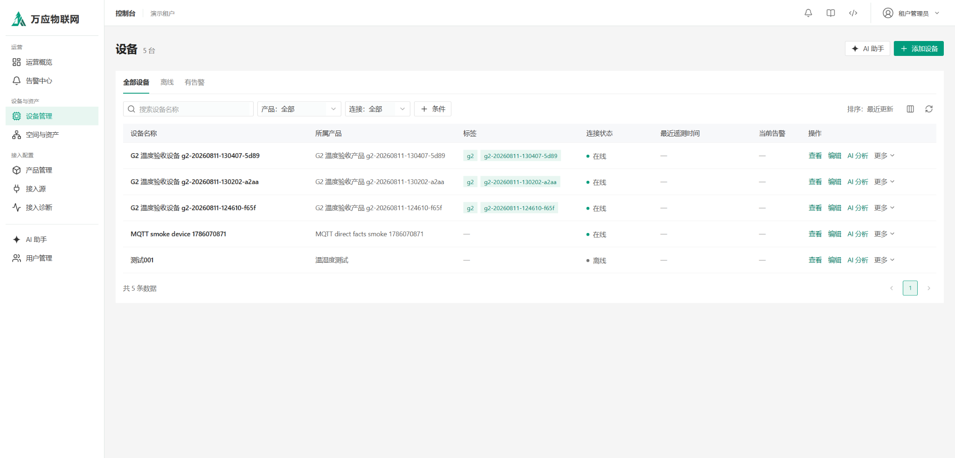Click the 最近遥测时间 column header
955x458 pixels.
coord(680,133)
